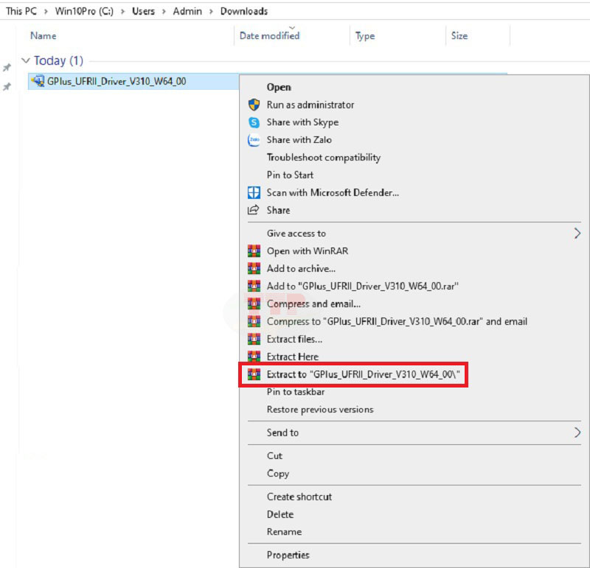The width and height of the screenshot is (590, 568).
Task: Choose Extract to "GPlus_UFRII_Driver_V310_W64_00\"
Action: point(363,374)
